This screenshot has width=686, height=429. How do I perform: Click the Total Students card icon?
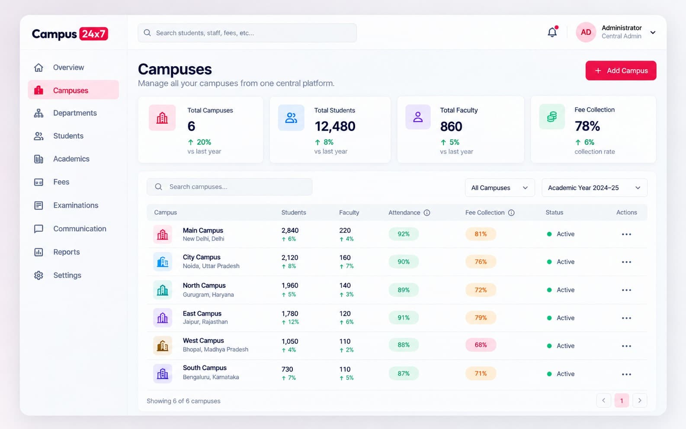[x=291, y=117]
